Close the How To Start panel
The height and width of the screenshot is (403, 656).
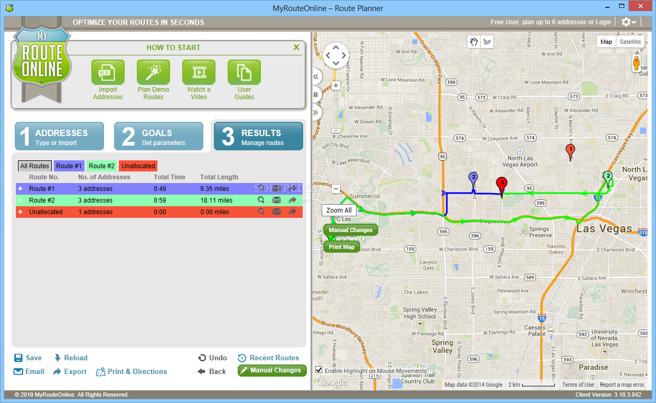click(x=296, y=47)
